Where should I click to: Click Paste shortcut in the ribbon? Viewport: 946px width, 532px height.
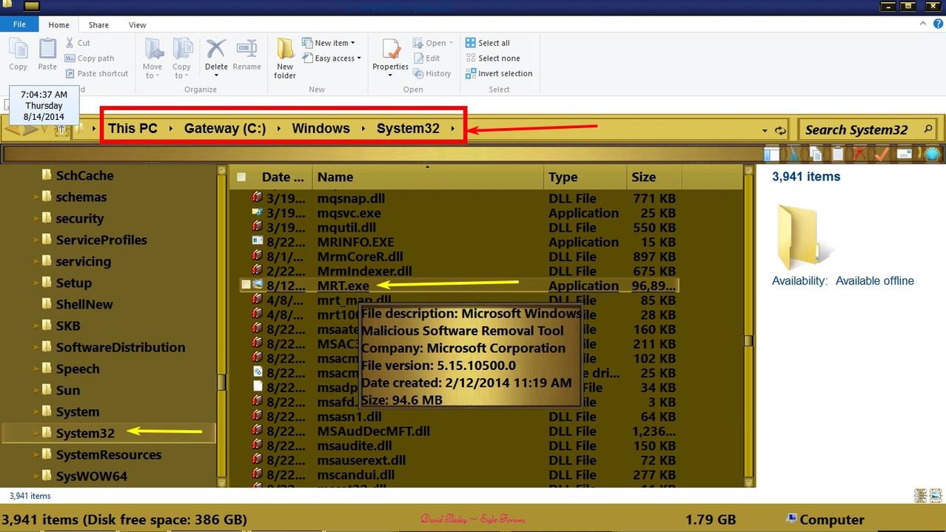[96, 73]
